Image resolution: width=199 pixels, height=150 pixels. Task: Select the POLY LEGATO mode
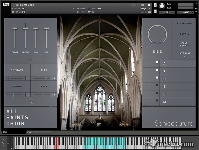185,44
